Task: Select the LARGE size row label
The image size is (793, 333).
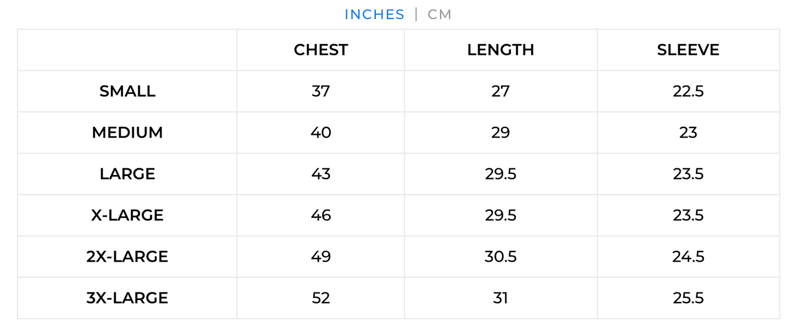Action: [x=127, y=174]
